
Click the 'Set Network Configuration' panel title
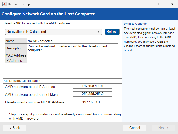click(23, 81)
